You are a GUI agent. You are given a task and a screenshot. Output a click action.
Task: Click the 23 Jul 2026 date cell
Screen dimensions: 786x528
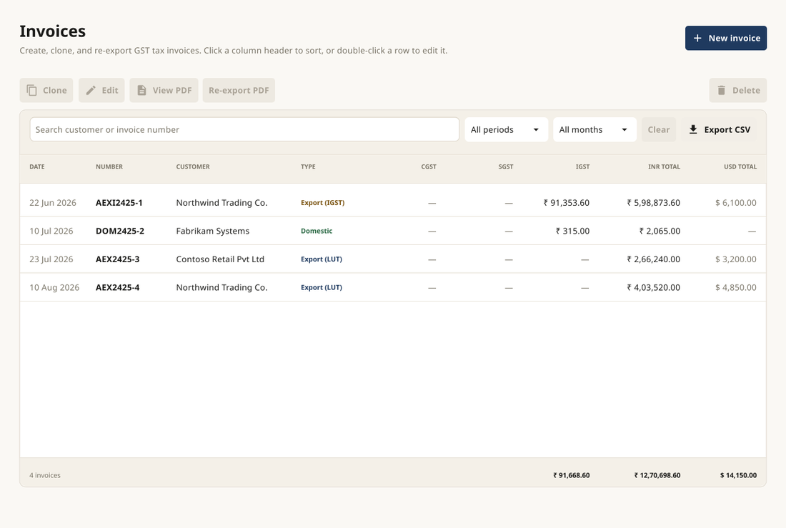point(51,259)
